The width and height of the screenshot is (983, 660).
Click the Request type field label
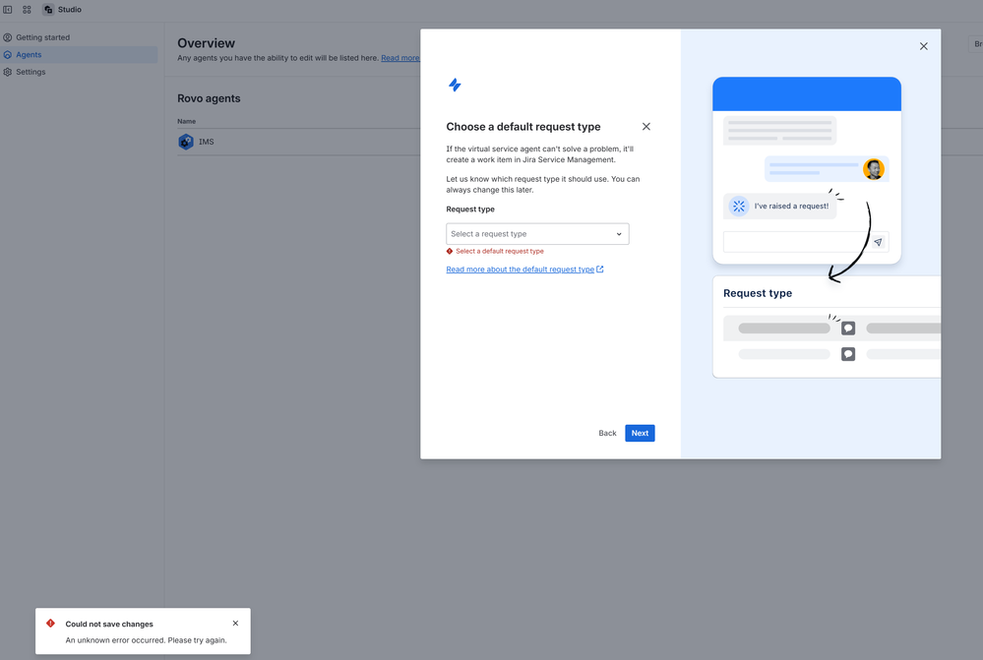click(x=470, y=210)
